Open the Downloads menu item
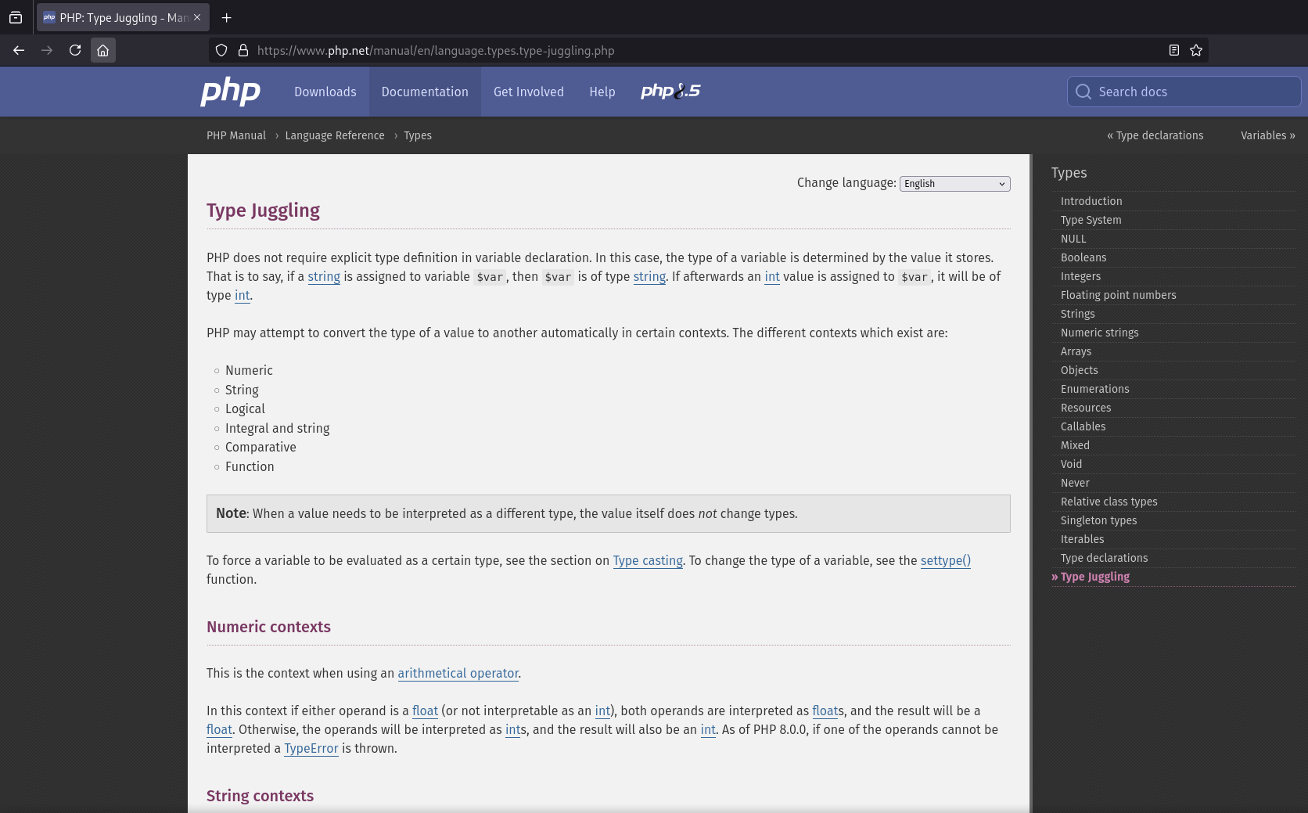 [325, 92]
